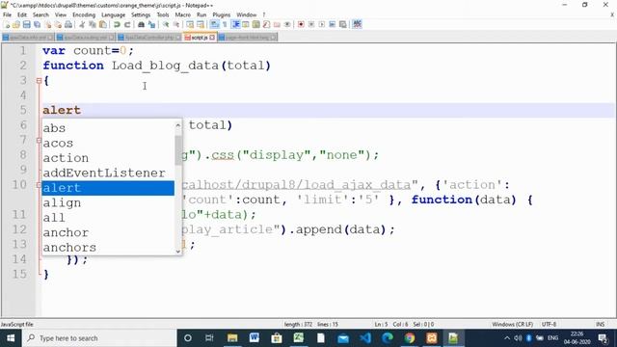Close the script.js tab
Image resolution: width=617 pixels, height=347 pixels.
pyautogui.click(x=212, y=38)
